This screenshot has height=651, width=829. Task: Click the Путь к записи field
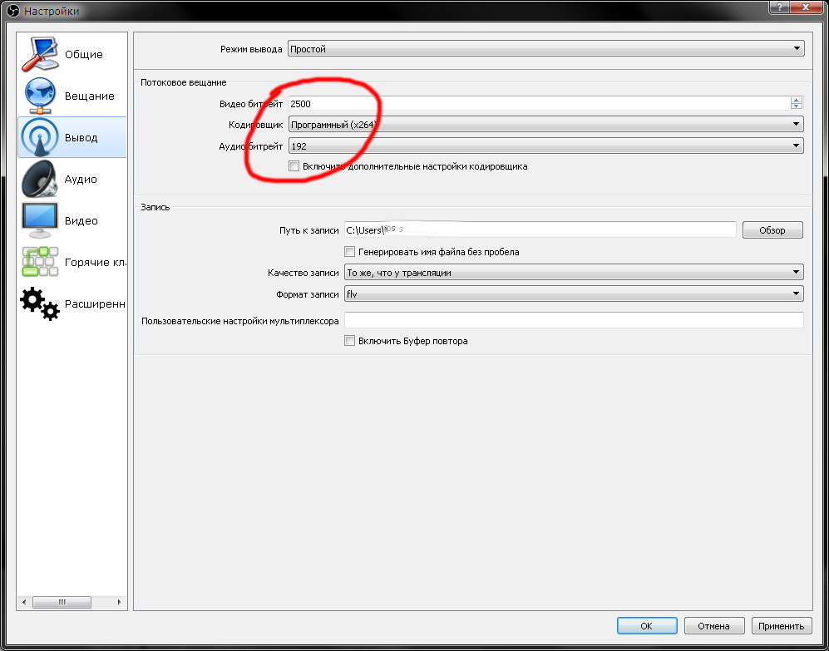[x=540, y=230]
